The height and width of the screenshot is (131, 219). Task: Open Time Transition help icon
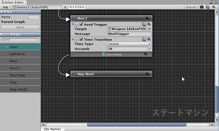144,39
